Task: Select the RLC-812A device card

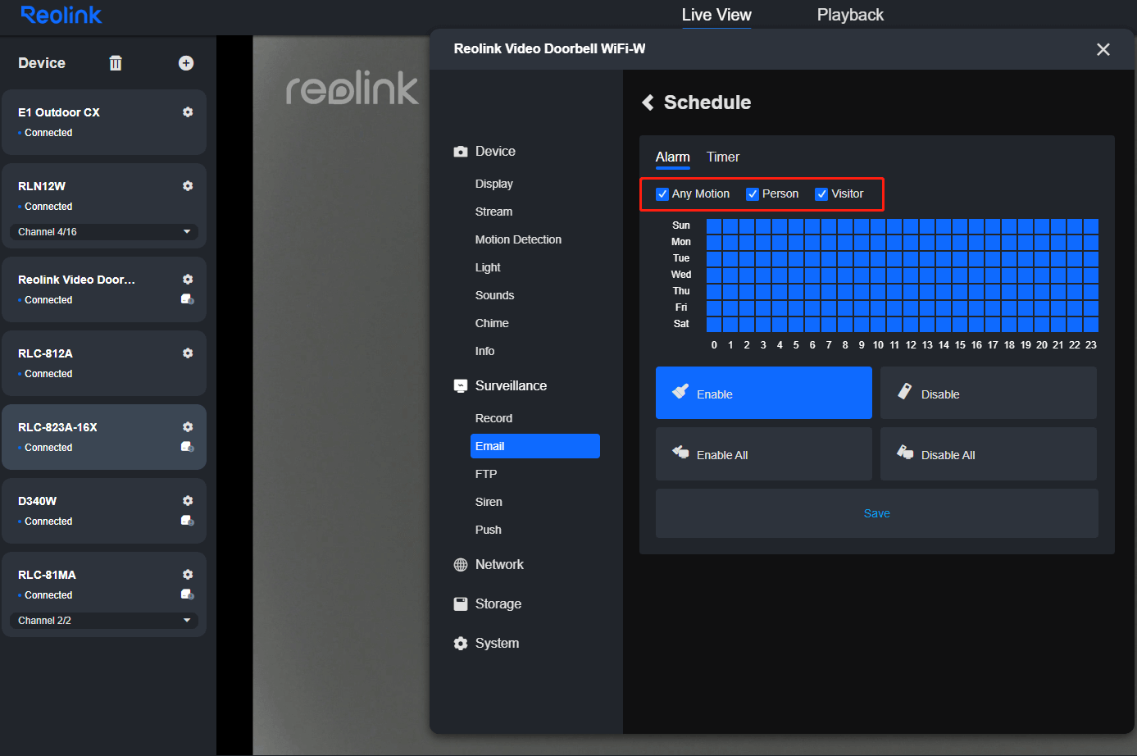Action: (x=104, y=363)
